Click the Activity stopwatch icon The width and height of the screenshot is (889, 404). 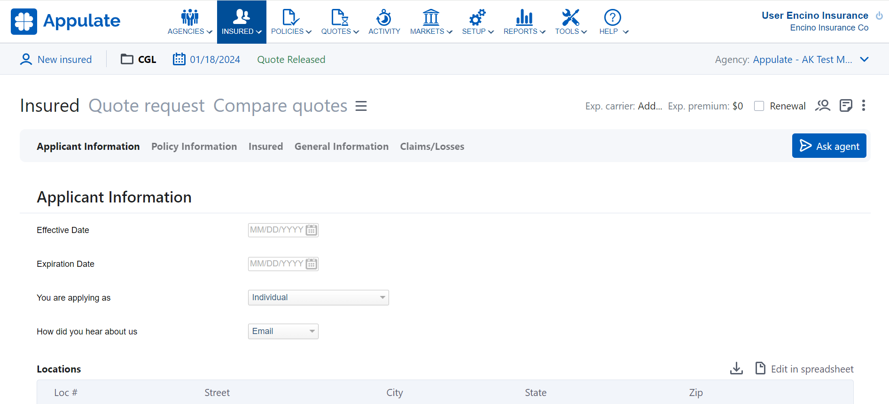384,18
